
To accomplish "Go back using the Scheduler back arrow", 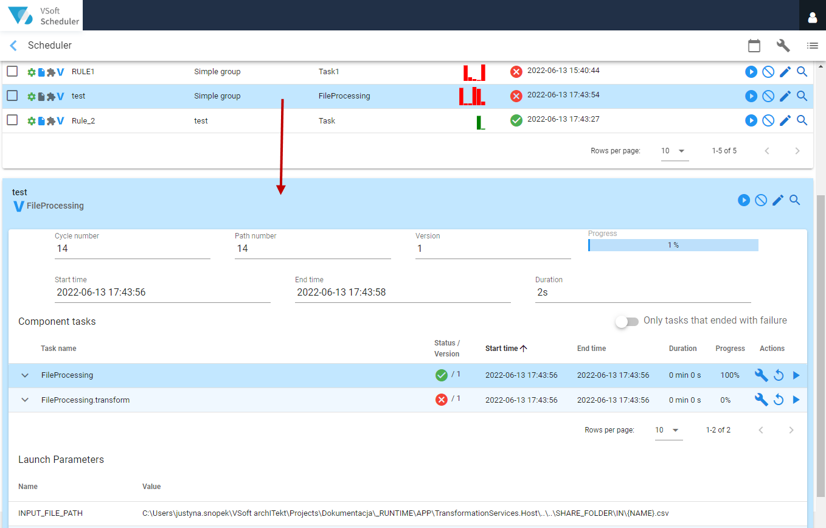I will (13, 46).
